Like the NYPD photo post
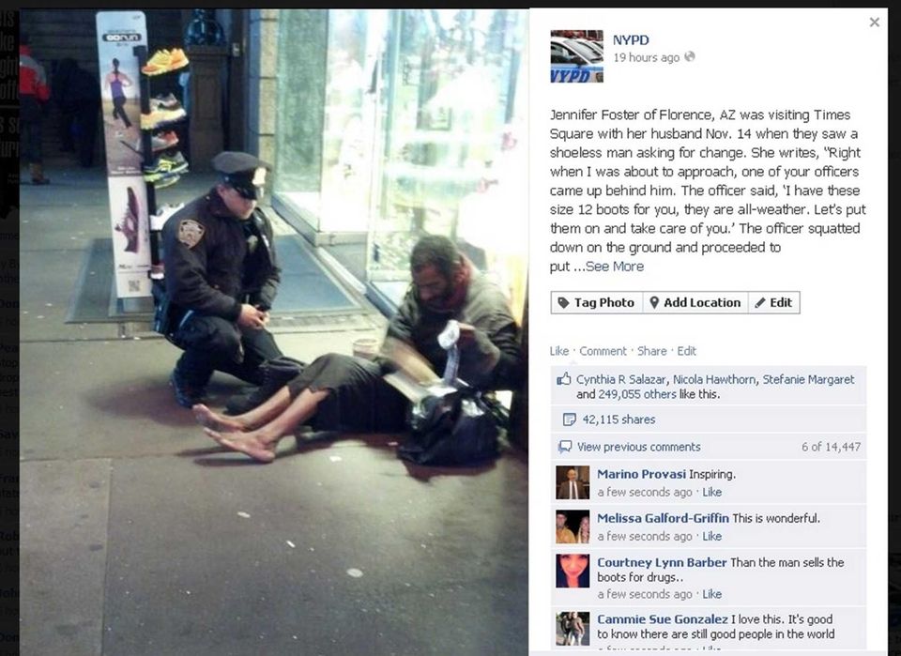The width and height of the screenshot is (901, 656). (558, 351)
